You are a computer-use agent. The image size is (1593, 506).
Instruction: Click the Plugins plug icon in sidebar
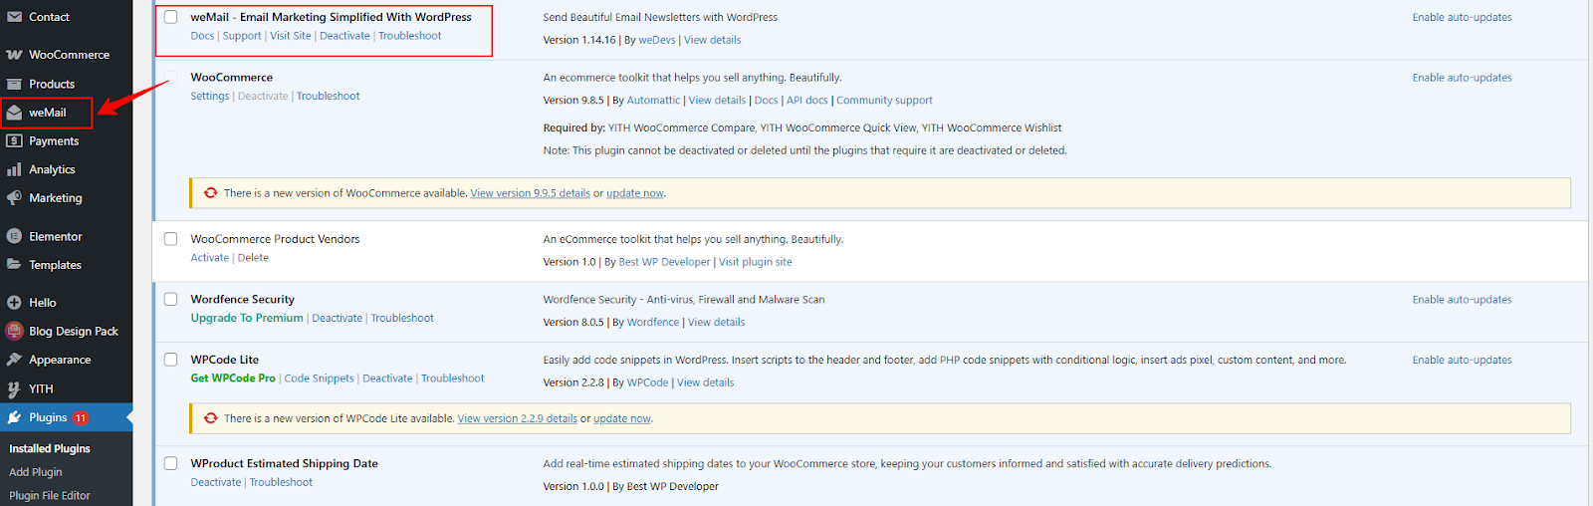[x=14, y=417]
